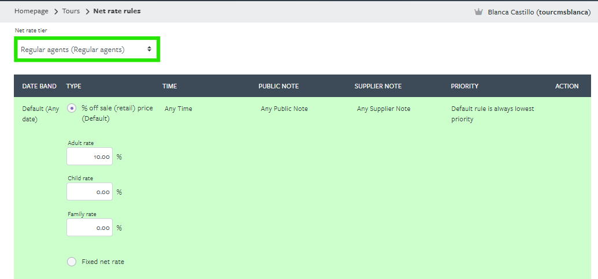Screen dimensions: 598x279
Task: Click the DATE BAND column header
Action: (x=39, y=86)
